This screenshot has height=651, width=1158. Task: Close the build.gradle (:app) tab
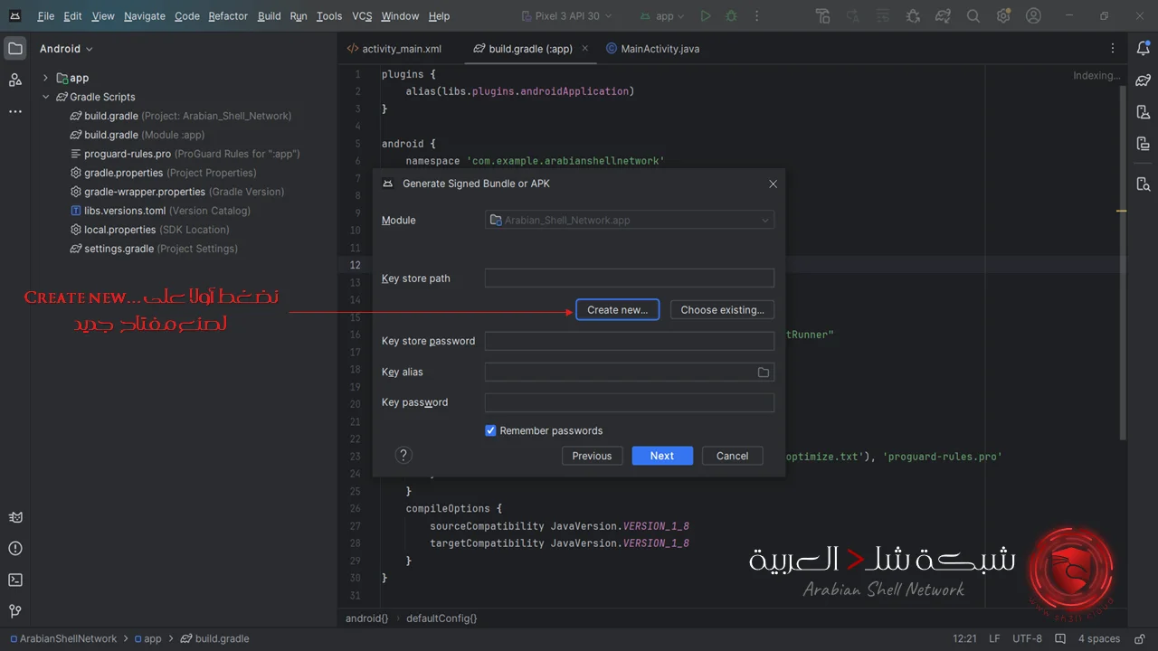(585, 49)
